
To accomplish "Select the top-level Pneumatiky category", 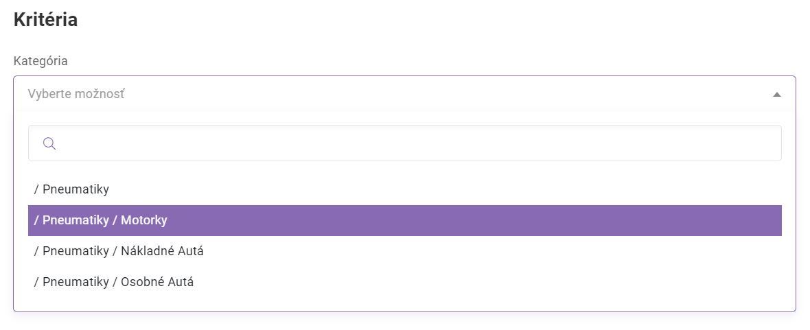I will tap(71, 189).
